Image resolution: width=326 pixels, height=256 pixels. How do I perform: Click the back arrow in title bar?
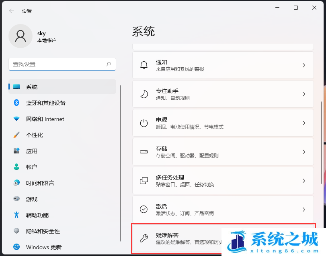click(12, 11)
